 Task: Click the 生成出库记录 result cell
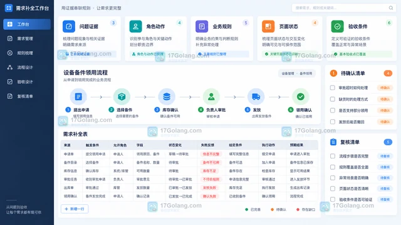tap(299, 187)
